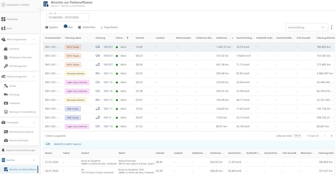
Task: Click the DKV 13 vehicle link
Action: [x=108, y=74]
